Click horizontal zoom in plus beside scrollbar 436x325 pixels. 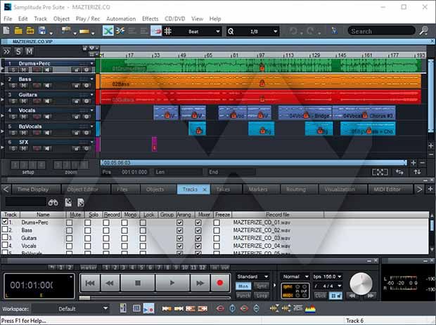pyautogui.click(x=413, y=163)
